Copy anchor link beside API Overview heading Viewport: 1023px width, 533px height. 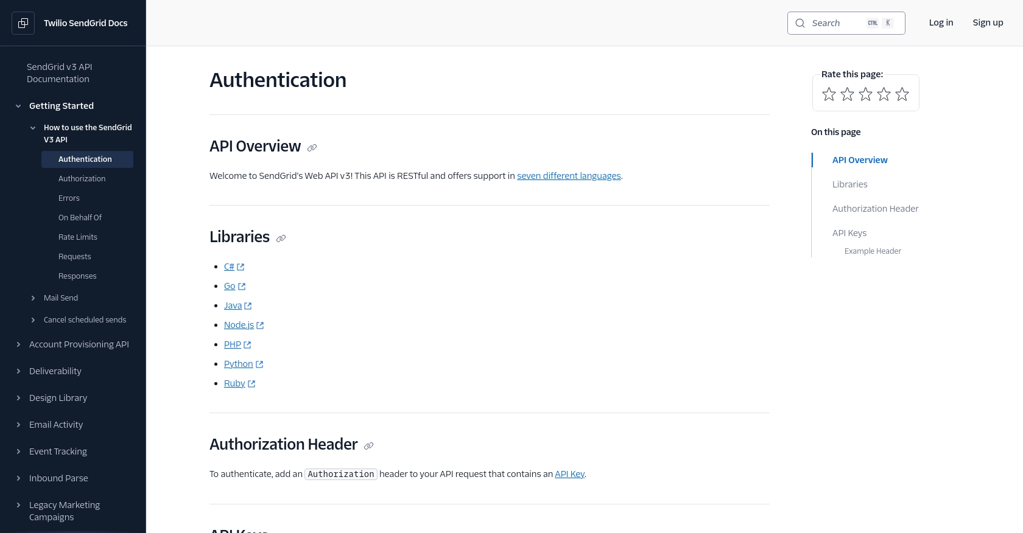coord(312,148)
